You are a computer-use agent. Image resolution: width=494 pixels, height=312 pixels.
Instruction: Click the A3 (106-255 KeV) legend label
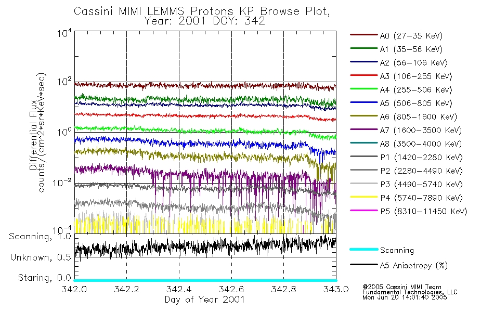tap(416, 76)
